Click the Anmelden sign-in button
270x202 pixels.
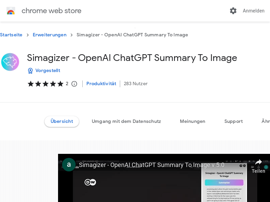[x=253, y=11]
